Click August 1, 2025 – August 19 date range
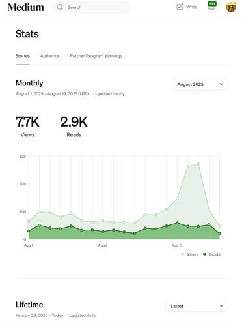The width and height of the screenshot is (244, 323). pyautogui.click(x=52, y=94)
